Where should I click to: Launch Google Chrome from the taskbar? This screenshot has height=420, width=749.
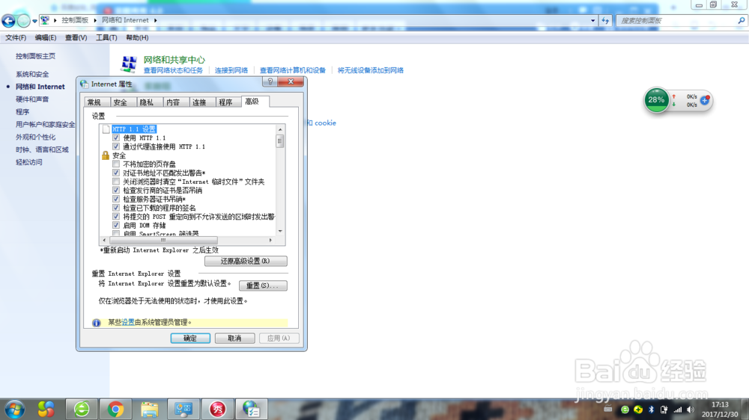[x=115, y=409]
